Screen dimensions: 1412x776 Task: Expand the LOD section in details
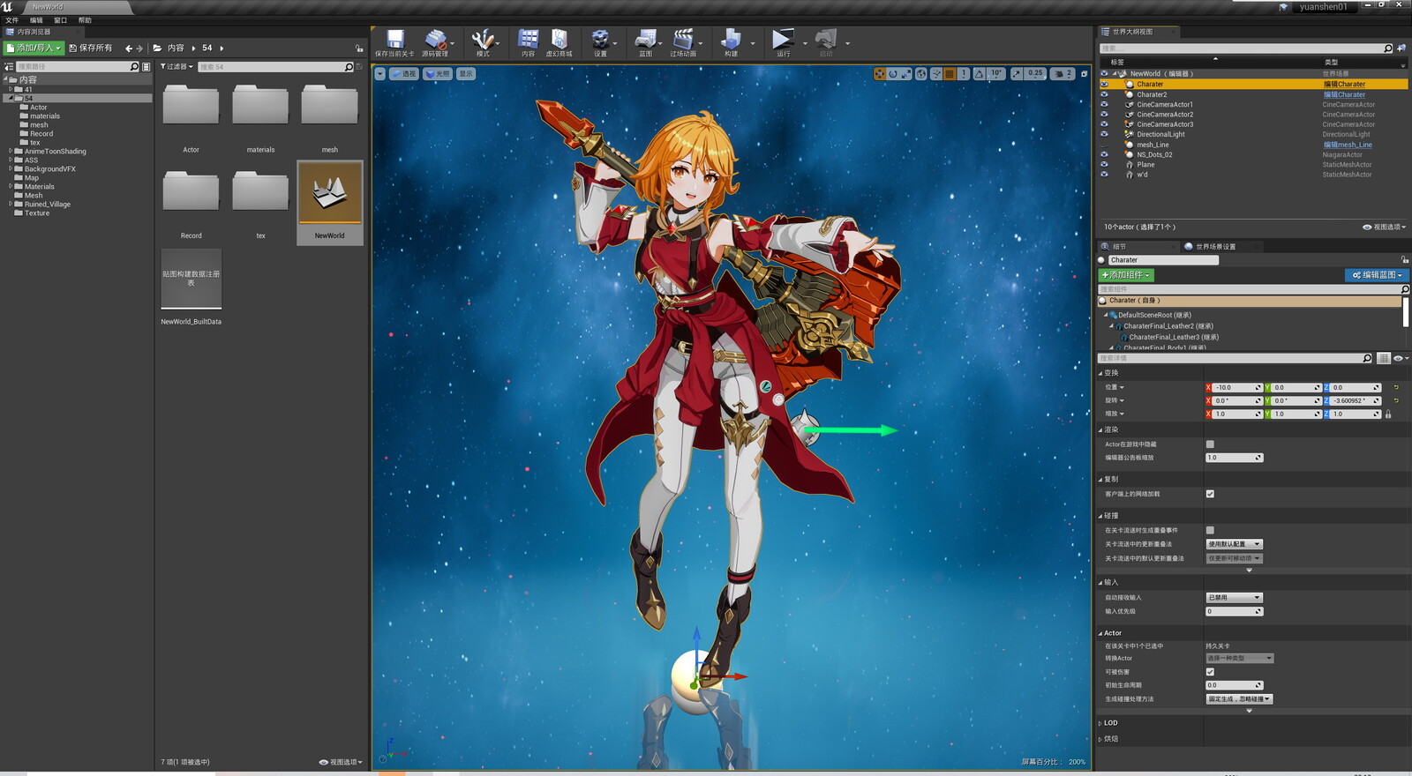[1110, 723]
